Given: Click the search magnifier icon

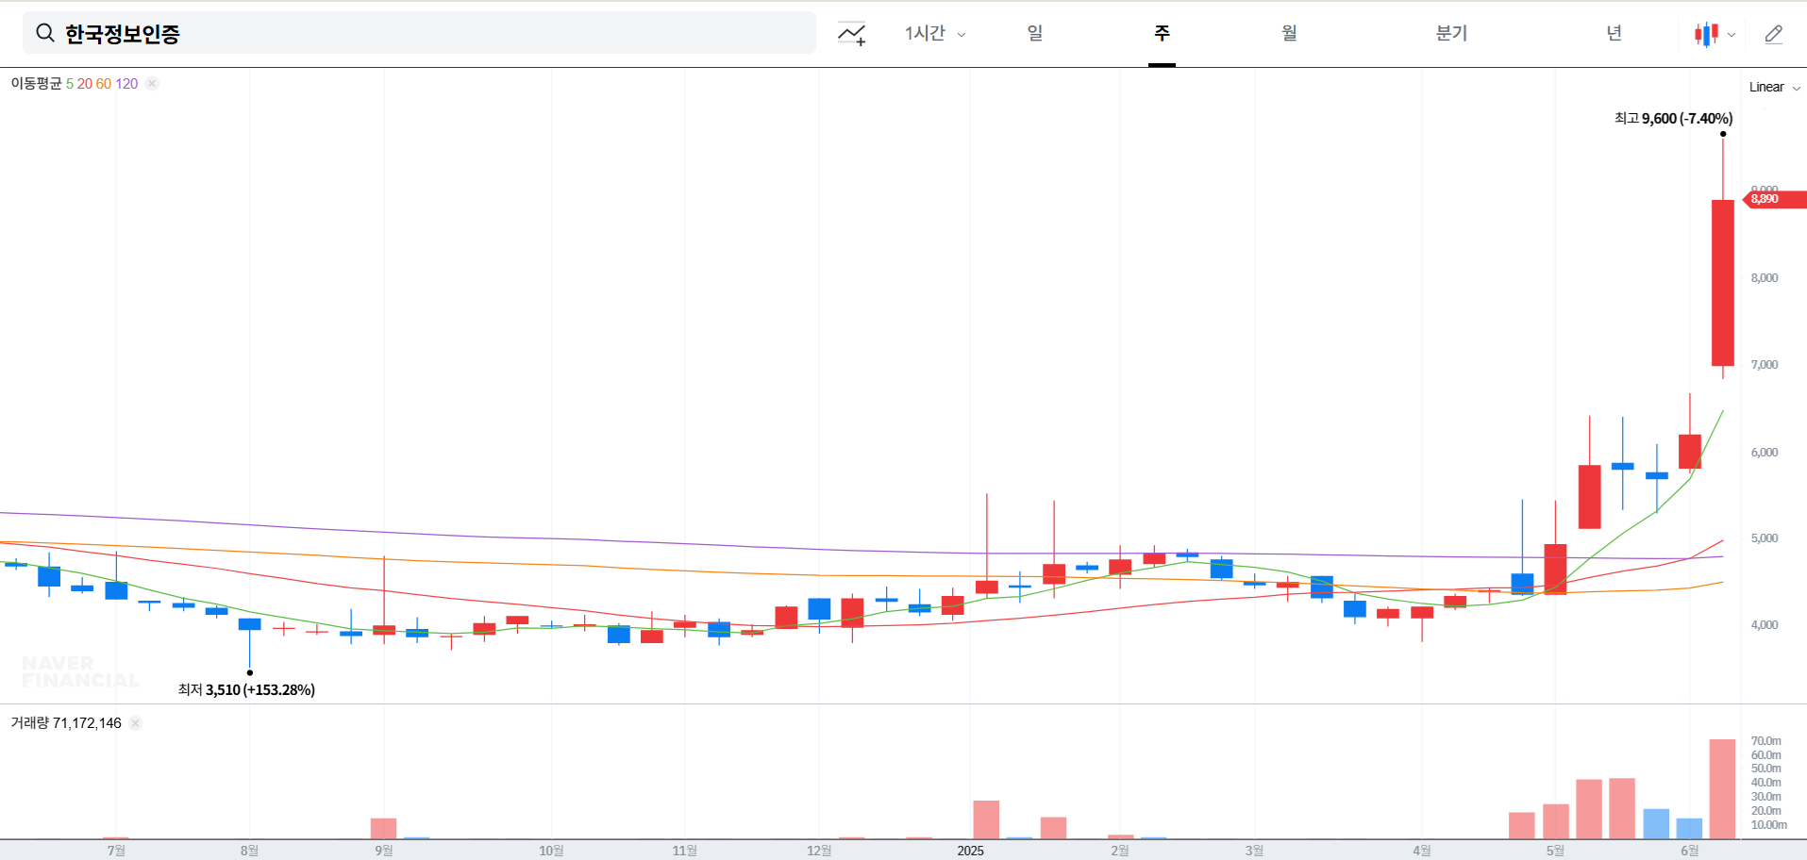Looking at the screenshot, I should 44,33.
